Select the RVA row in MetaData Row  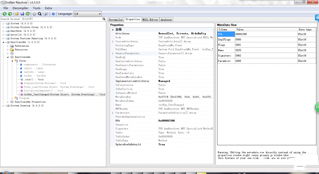coord(267,34)
